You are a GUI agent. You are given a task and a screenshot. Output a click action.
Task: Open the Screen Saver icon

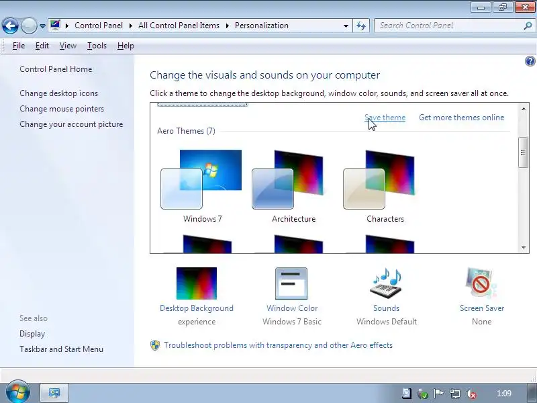pos(481,283)
